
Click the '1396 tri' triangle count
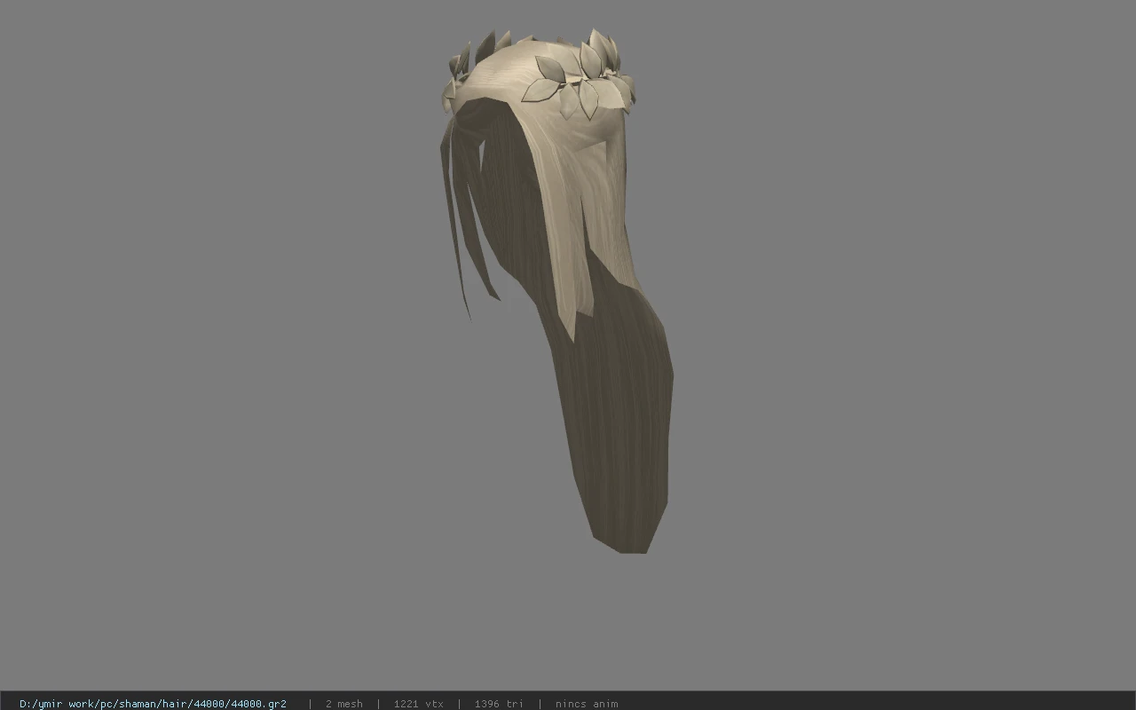click(x=499, y=704)
